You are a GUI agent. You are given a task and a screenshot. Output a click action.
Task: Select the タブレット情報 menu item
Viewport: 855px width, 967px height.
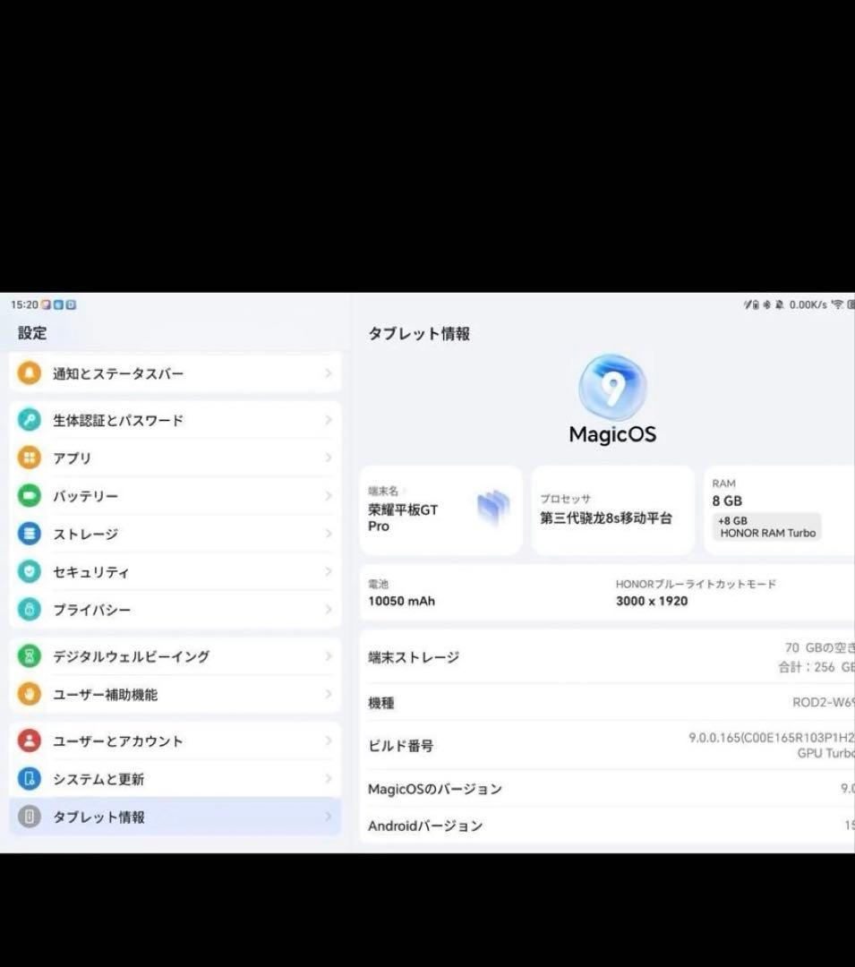point(100,817)
